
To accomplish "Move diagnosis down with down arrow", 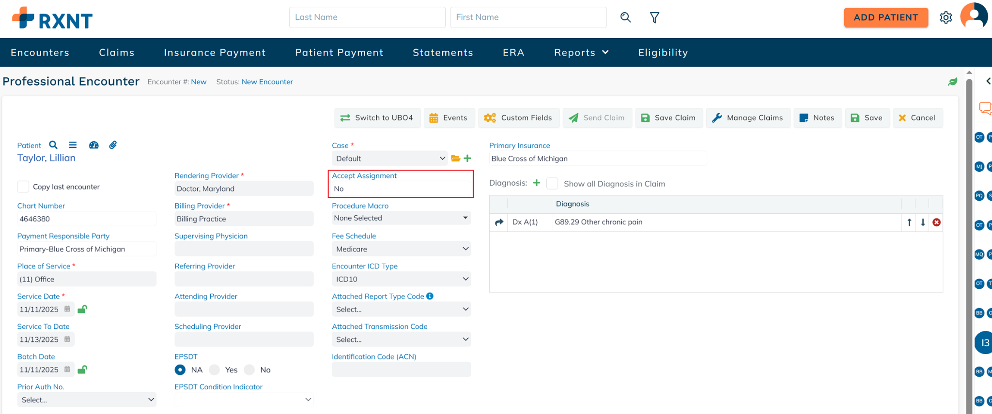I will 923,222.
